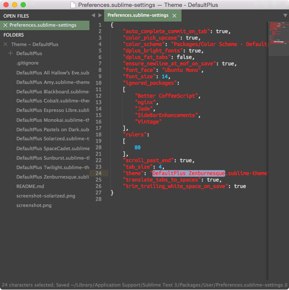The width and height of the screenshot is (289, 290).
Task: Click "SideBarEnhancements" in ignored packages
Action: tap(166, 115)
